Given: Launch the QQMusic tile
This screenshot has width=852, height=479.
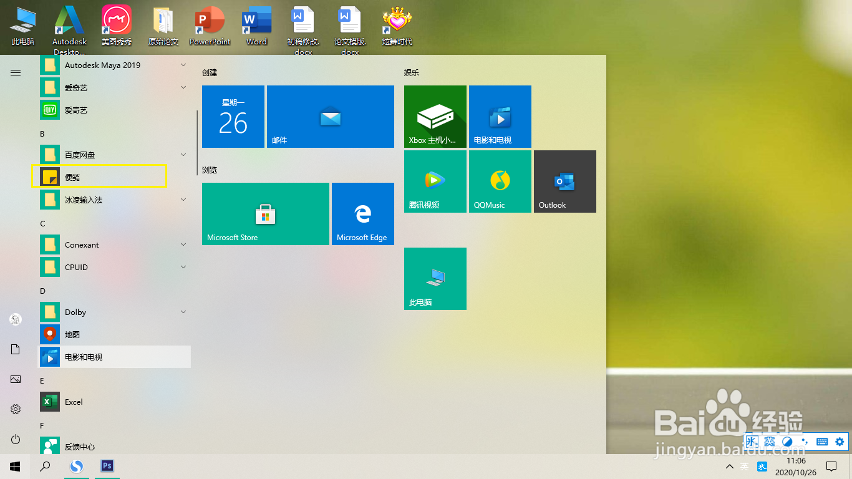Looking at the screenshot, I should (500, 181).
